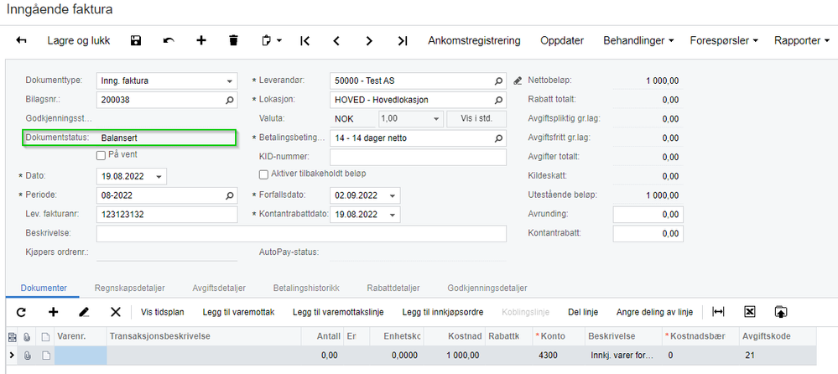This screenshot has width=838, height=374.
Task: Click the Del linje button
Action: pyautogui.click(x=583, y=313)
